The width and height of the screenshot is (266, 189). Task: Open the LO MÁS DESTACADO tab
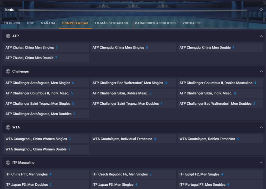click(112, 23)
